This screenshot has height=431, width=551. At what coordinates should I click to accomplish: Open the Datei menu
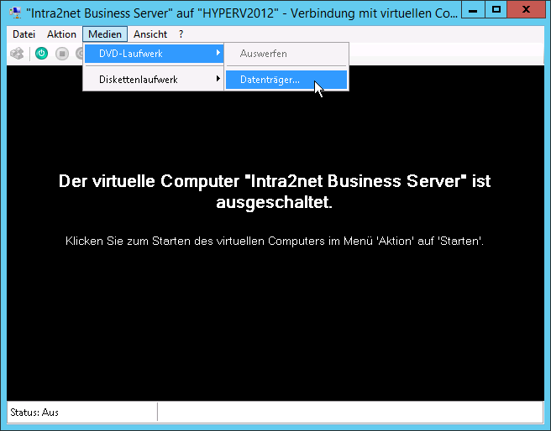pyautogui.click(x=24, y=34)
